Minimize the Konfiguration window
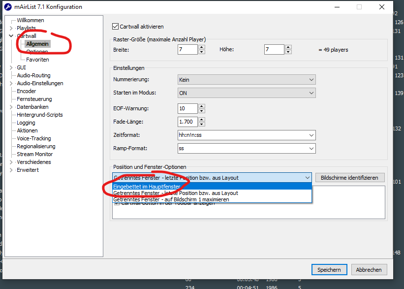This screenshot has height=289, width=404. (x=337, y=7)
